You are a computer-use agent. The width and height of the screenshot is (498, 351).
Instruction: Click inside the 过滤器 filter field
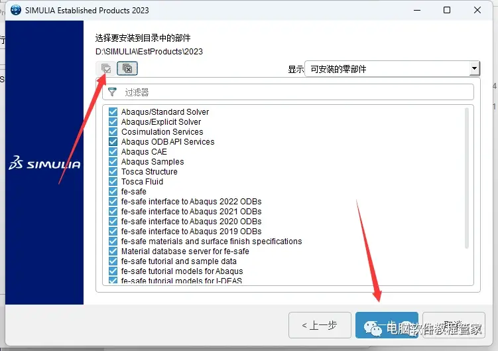click(x=288, y=92)
